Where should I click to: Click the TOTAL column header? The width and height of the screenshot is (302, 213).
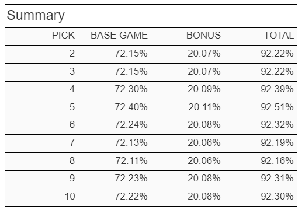click(261, 36)
